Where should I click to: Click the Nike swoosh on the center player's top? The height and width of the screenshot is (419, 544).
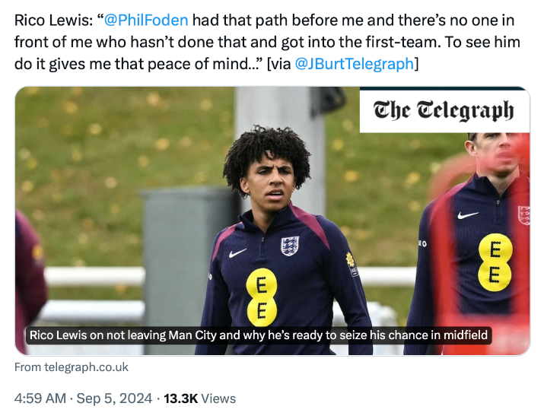(x=237, y=253)
